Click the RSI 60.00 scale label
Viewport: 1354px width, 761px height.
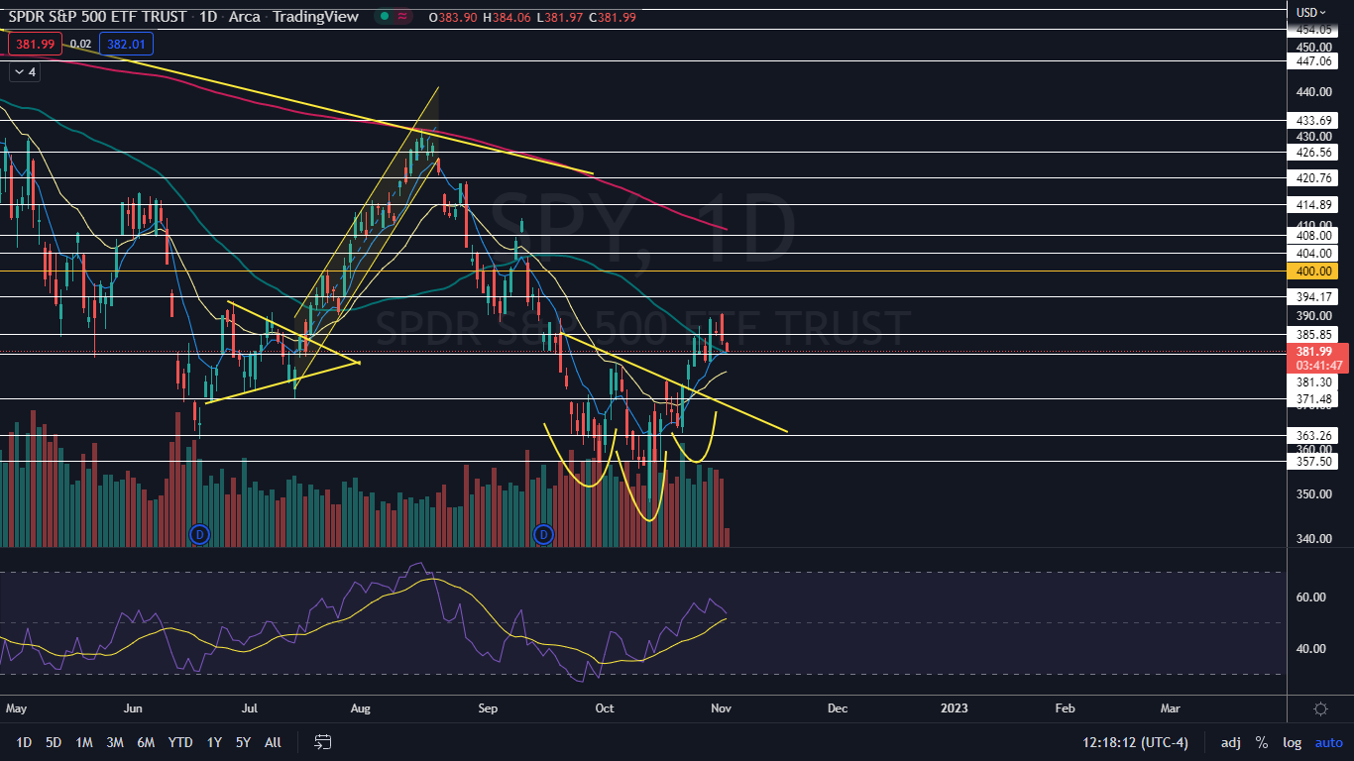click(x=1311, y=598)
